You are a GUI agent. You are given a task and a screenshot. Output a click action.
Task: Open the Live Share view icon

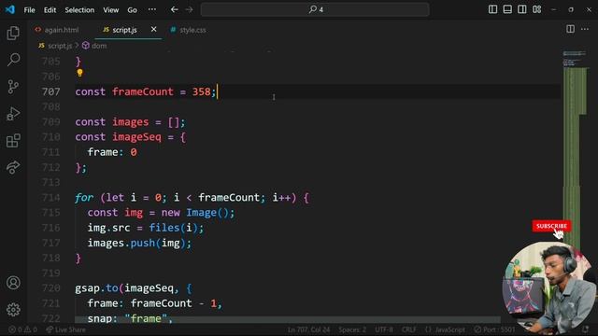(x=13, y=167)
